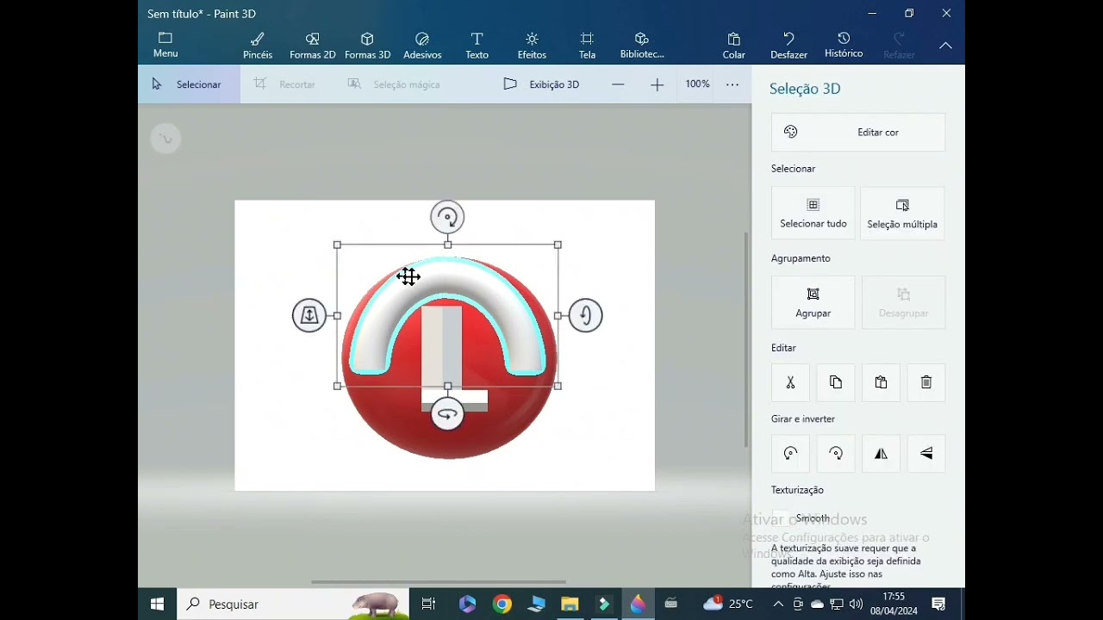Rotate left with the counterclockwise icon
1103x620 pixels.
click(790, 454)
